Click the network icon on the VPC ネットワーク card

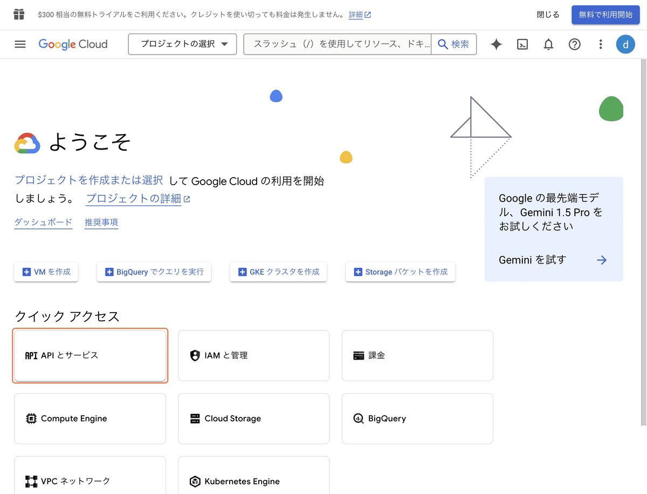[31, 481]
